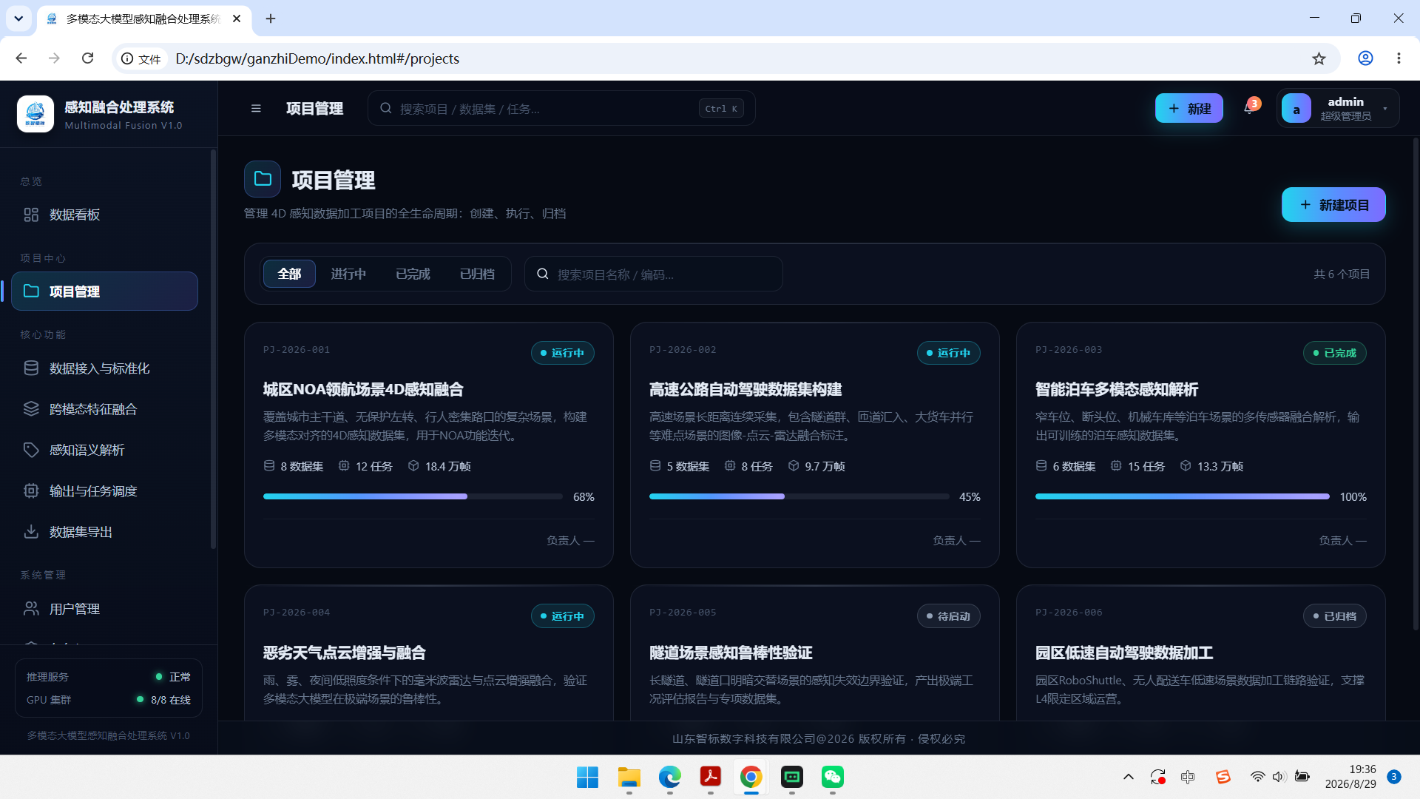The image size is (1420, 799).
Task: Click the 新建项目 button
Action: (1333, 204)
